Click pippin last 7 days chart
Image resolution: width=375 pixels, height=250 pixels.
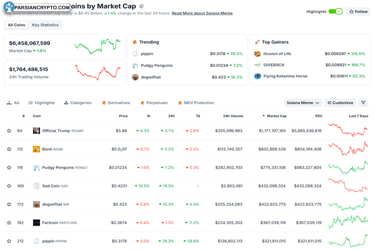(348, 240)
